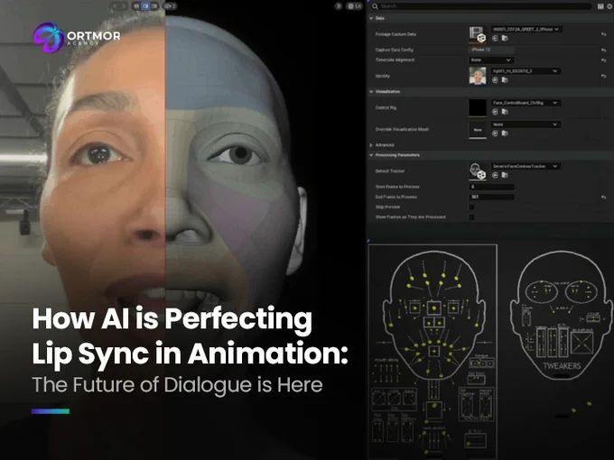This screenshot has width=614, height=460.
Task: Use selected asset for Control Rig
Action: click(x=495, y=112)
